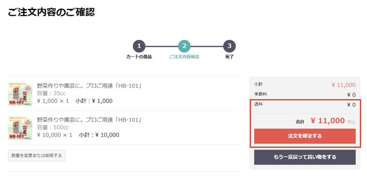Click the 小計：¥ 10,000 line subtotal

[99, 135]
